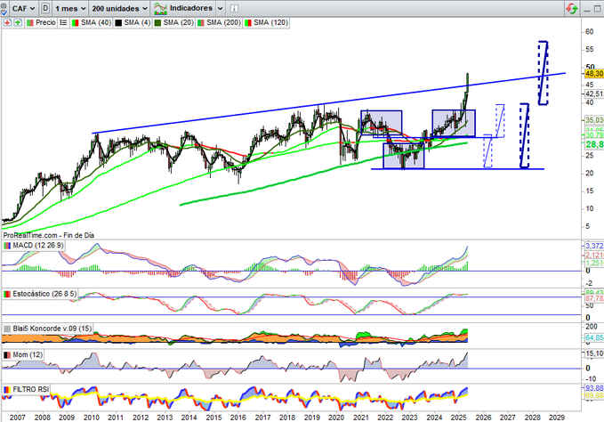Open SMA (40) indicator settings
Screen dimensions: 604x422
pos(95,23)
